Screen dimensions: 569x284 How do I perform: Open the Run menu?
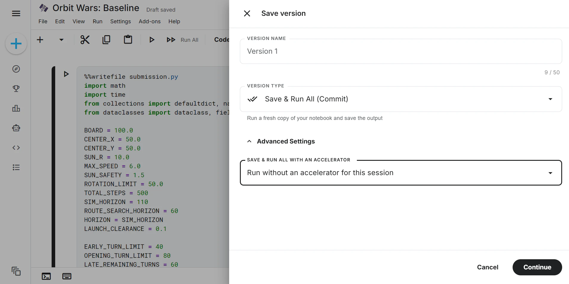[98, 21]
